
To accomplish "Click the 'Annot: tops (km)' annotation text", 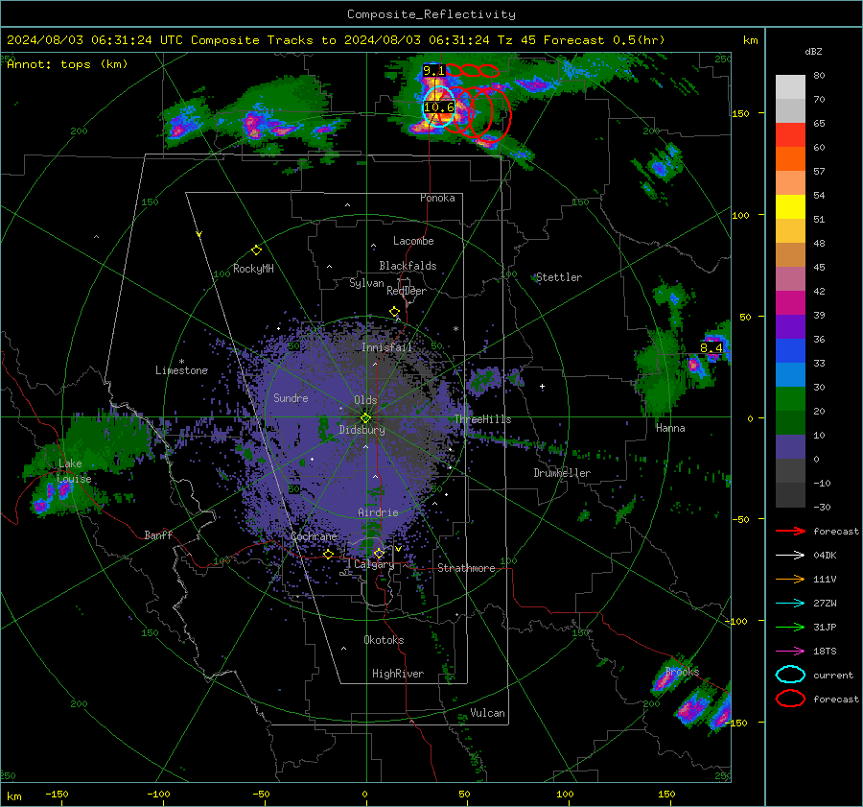I will click(67, 64).
